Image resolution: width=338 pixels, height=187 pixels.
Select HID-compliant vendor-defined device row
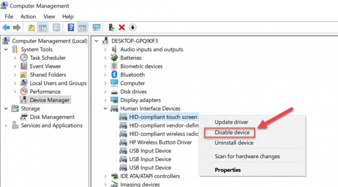(164, 125)
